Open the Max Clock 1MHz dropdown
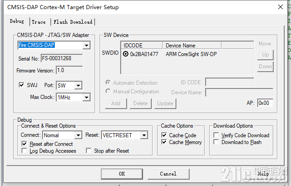The height and width of the screenshot is (186, 291). pos(86,97)
